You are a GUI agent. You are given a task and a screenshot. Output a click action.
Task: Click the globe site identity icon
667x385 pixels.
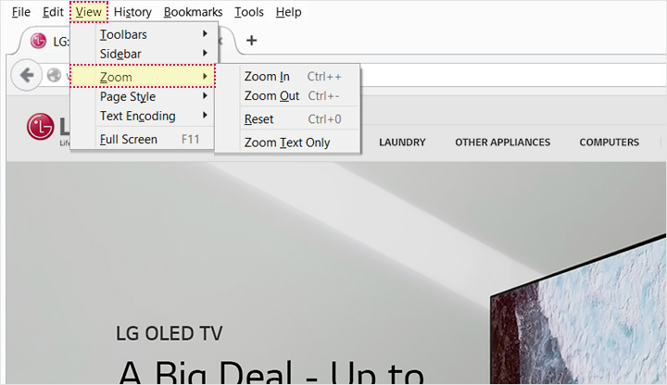pyautogui.click(x=54, y=75)
